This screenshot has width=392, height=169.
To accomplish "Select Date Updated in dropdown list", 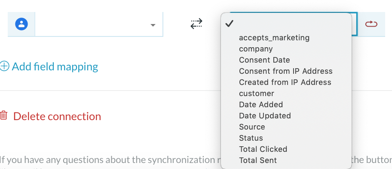I will pyautogui.click(x=265, y=115).
